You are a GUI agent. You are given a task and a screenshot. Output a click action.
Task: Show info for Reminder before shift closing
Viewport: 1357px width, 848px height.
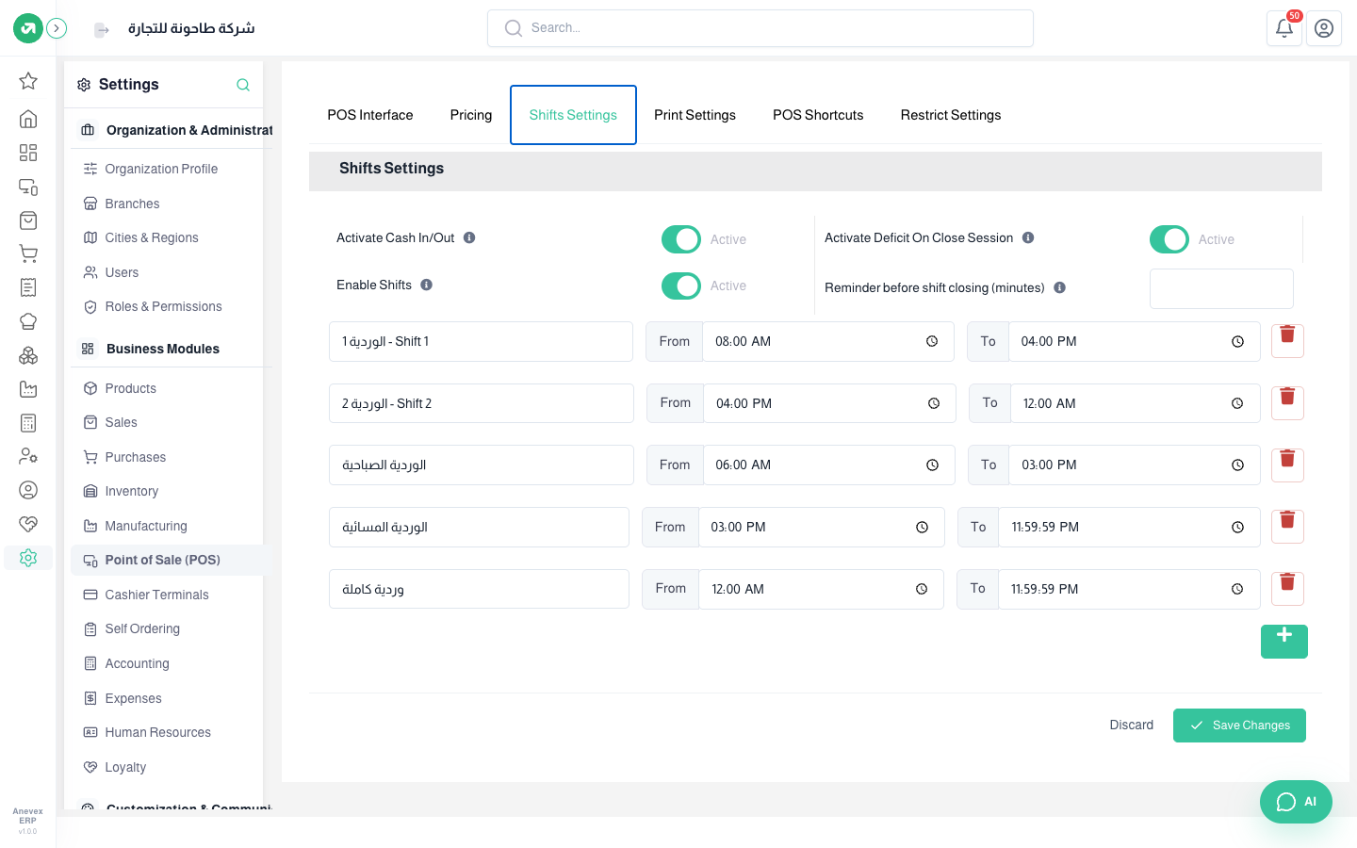(x=1060, y=287)
